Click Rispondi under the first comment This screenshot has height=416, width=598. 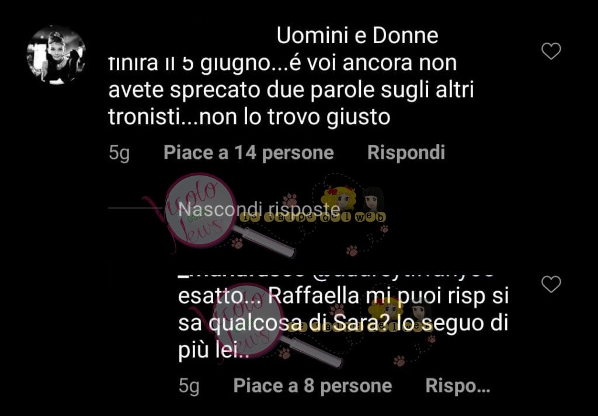click(406, 152)
